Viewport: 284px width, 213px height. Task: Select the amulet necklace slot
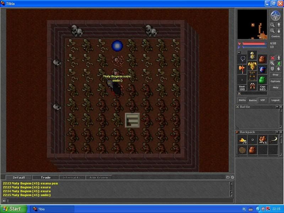pyautogui.click(x=242, y=59)
